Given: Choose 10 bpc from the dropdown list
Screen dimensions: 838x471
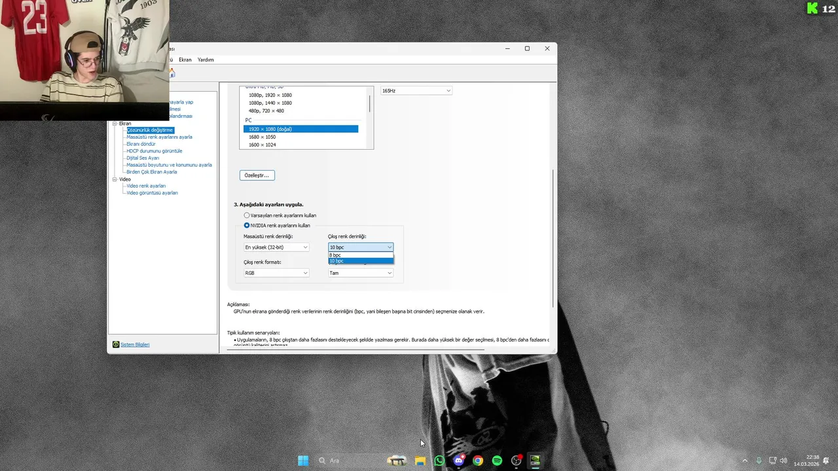Looking at the screenshot, I should point(361,261).
